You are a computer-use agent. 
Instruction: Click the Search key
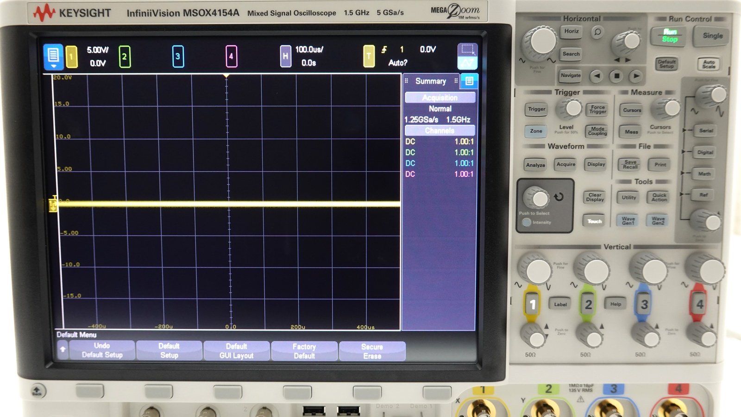click(x=571, y=54)
